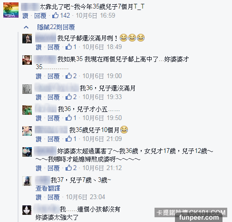Click the timestamp 10月6日 16:59
The image size is (232, 222).
tap(96, 16)
